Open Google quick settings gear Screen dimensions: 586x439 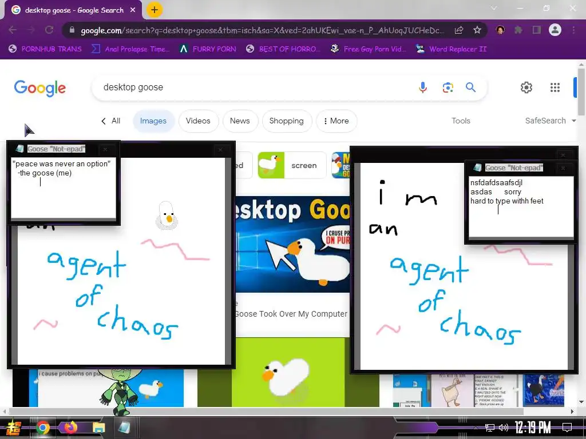(526, 87)
